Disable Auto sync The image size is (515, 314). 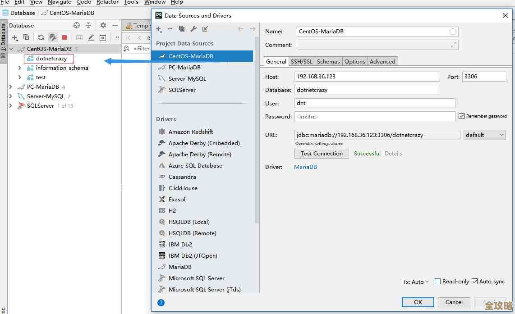474,281
